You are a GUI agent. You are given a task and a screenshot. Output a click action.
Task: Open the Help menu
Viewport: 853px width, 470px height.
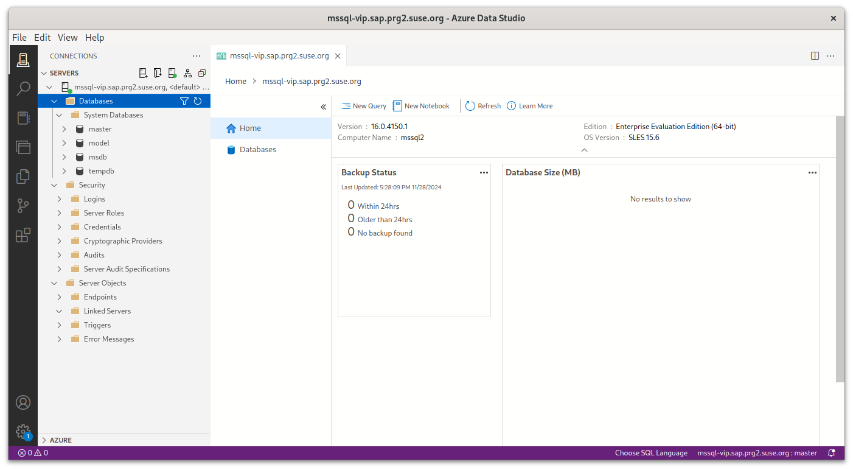coord(95,37)
